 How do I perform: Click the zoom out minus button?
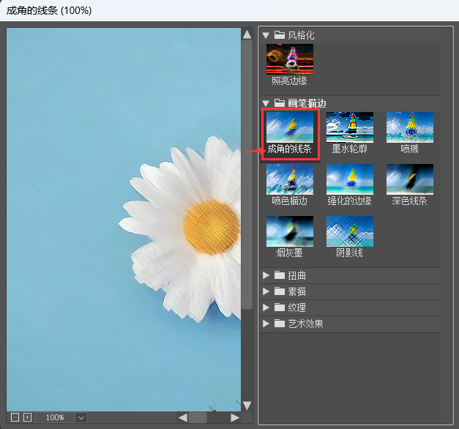point(15,417)
